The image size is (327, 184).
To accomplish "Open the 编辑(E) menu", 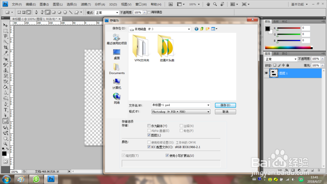I will [31, 4].
